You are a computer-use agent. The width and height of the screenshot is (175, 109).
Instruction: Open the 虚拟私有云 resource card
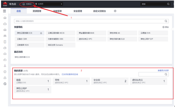tap(148, 81)
